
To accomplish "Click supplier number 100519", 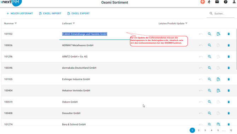I will click(x=8, y=102).
